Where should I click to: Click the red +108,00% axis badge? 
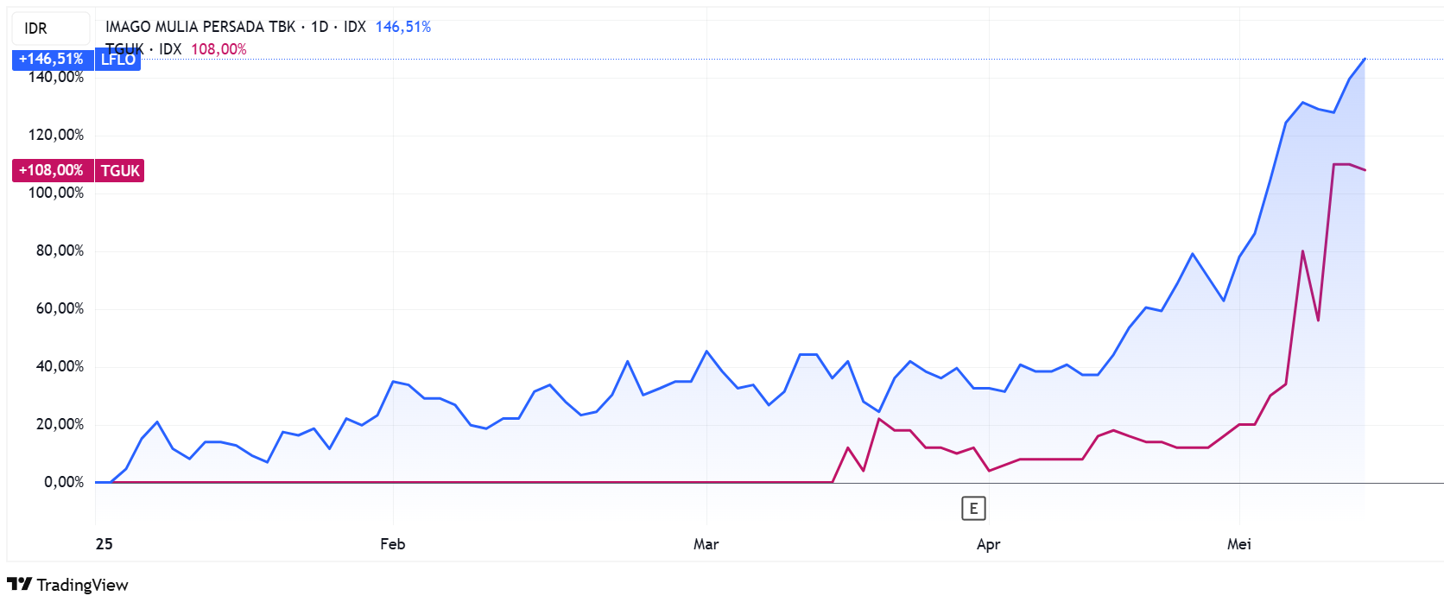coord(51,171)
